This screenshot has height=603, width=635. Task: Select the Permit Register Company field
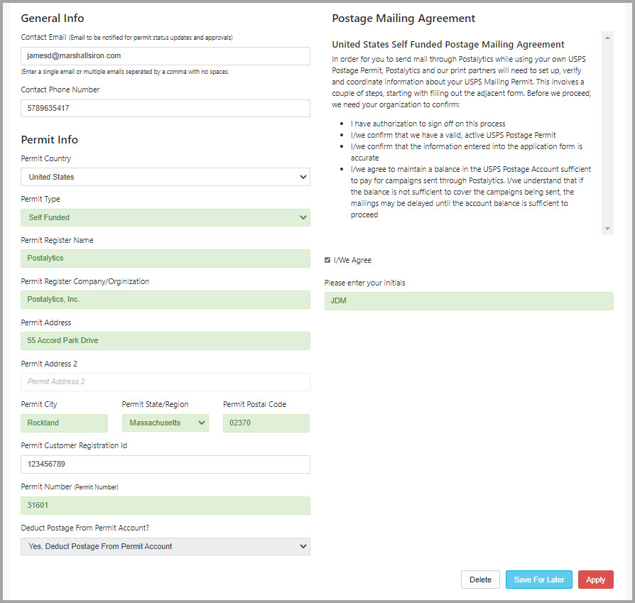tap(165, 300)
